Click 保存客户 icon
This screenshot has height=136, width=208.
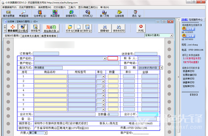click(35, 29)
